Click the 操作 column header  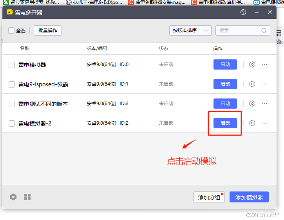(x=218, y=48)
